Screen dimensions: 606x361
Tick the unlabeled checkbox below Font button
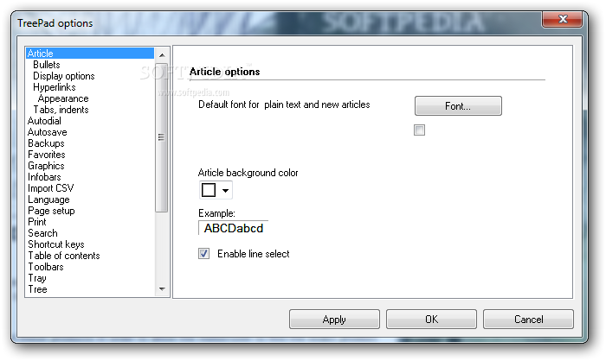[419, 130]
